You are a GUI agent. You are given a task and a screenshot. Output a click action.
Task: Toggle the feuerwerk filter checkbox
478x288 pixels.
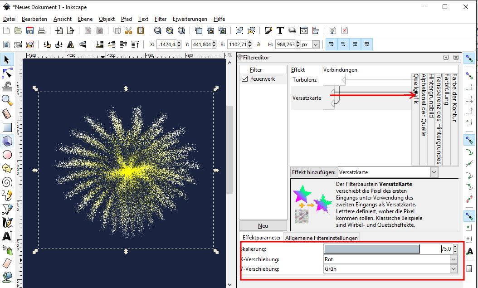pos(245,79)
